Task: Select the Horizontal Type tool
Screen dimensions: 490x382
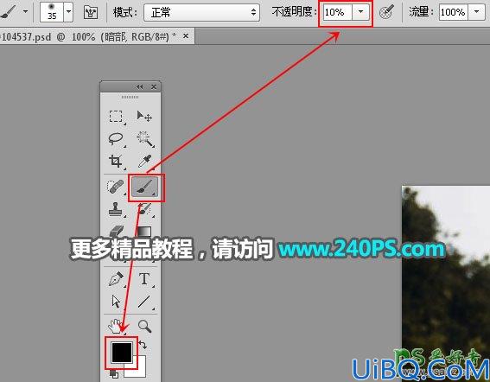Action: (144, 279)
